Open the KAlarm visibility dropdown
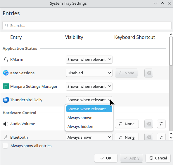The height and width of the screenshot is (165, 173). [x=89, y=59]
